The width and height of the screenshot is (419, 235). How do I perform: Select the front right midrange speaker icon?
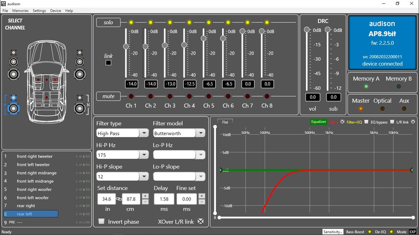tap(80, 61)
